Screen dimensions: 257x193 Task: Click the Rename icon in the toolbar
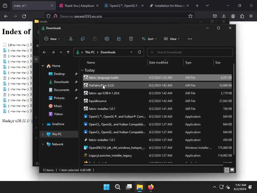(x=107, y=39)
